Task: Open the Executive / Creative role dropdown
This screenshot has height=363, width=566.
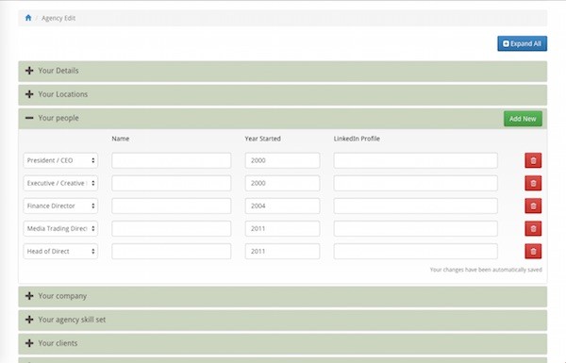Action: [x=60, y=183]
